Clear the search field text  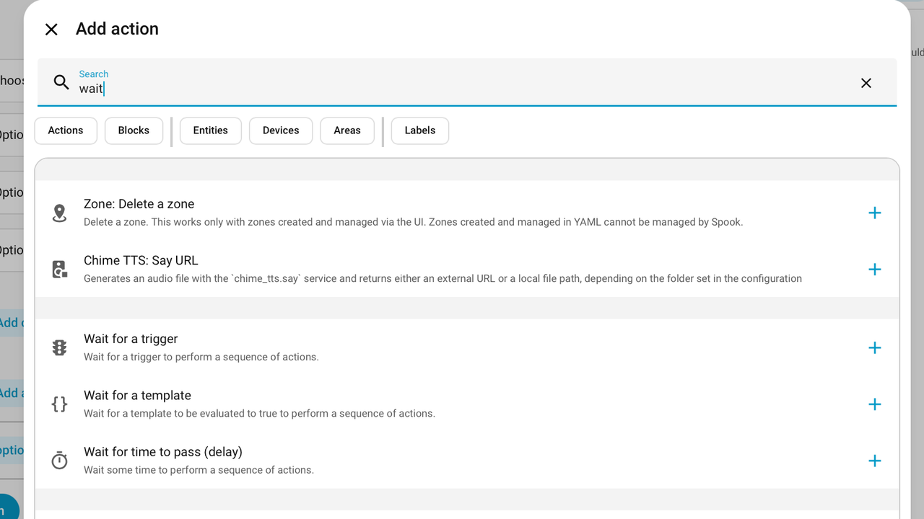(x=866, y=83)
